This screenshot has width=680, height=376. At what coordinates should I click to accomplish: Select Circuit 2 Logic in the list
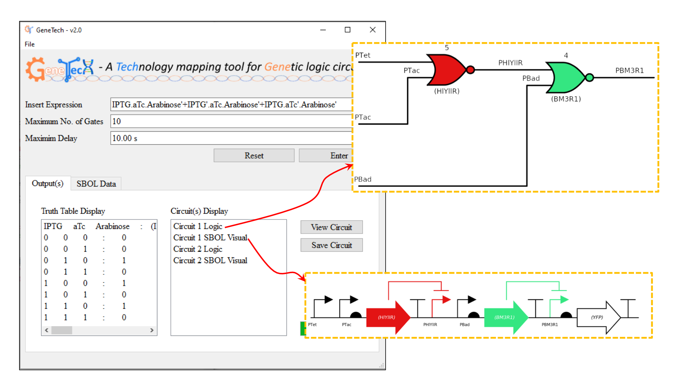click(x=197, y=249)
